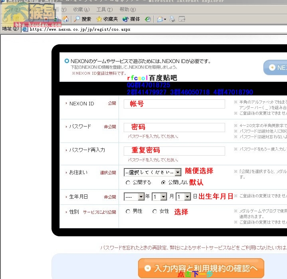The width and height of the screenshot is (287, 279).
Task: Click the Mail envelope toolbar icon
Action: click(x=160, y=19)
